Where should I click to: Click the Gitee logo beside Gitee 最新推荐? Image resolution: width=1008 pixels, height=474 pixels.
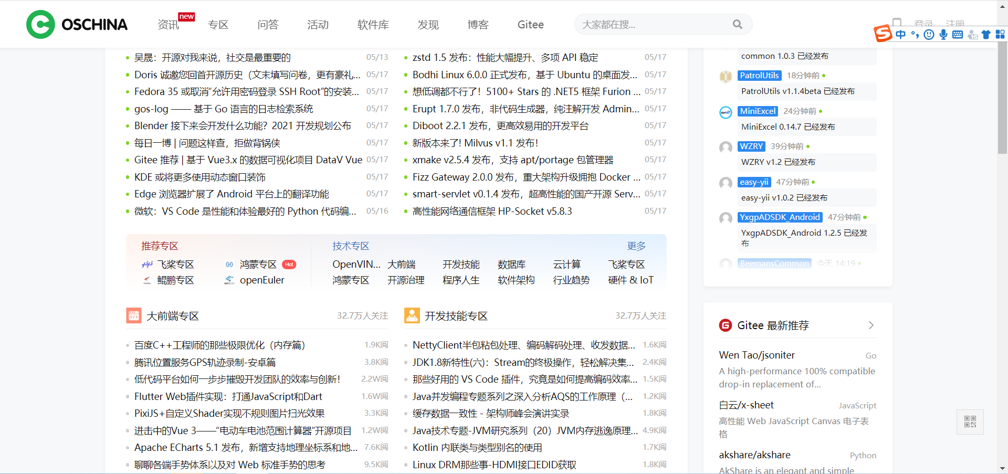726,325
